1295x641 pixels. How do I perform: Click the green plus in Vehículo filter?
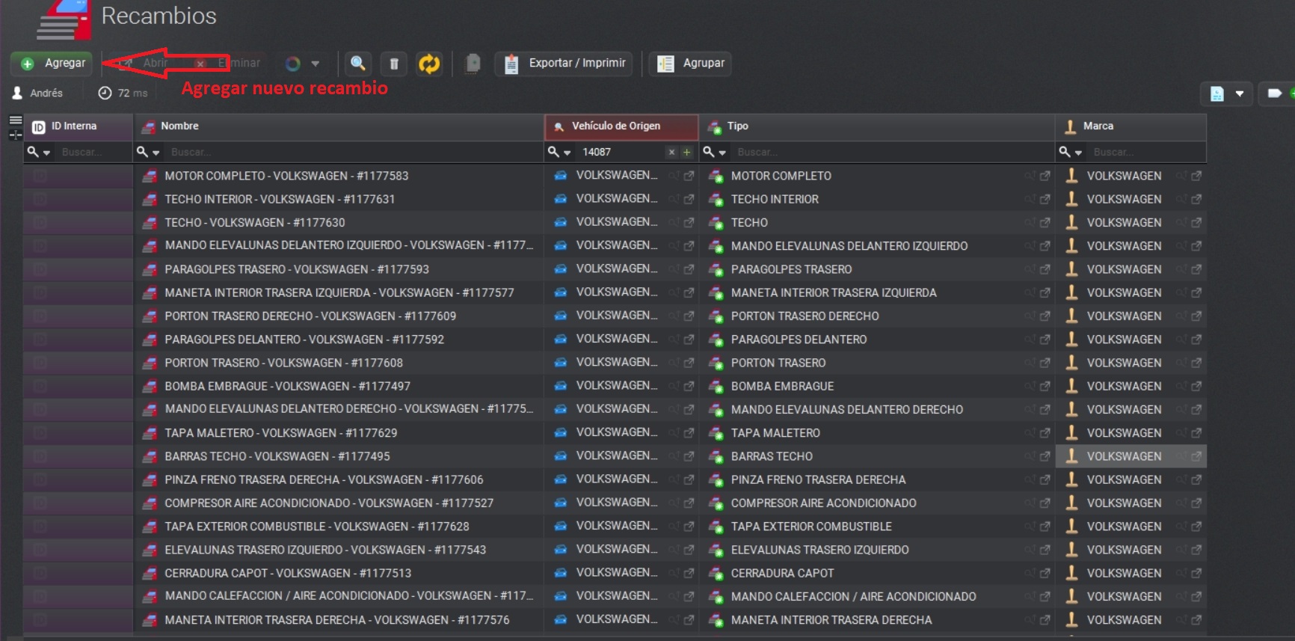[x=686, y=153]
